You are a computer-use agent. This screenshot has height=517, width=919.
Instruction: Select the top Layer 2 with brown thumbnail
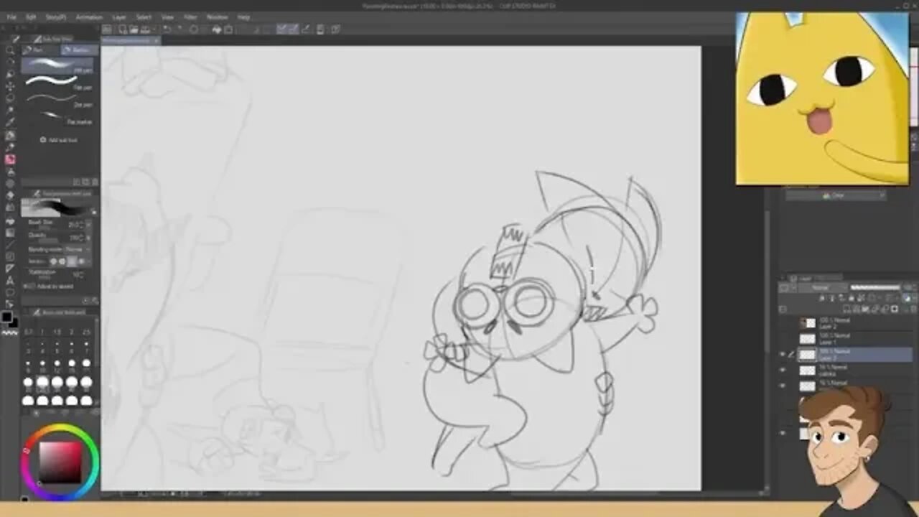tap(854, 323)
